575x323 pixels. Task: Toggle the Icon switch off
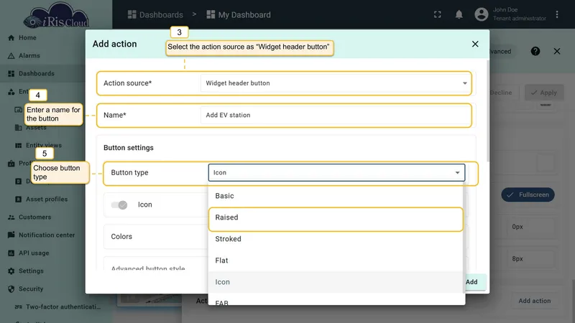coord(119,205)
